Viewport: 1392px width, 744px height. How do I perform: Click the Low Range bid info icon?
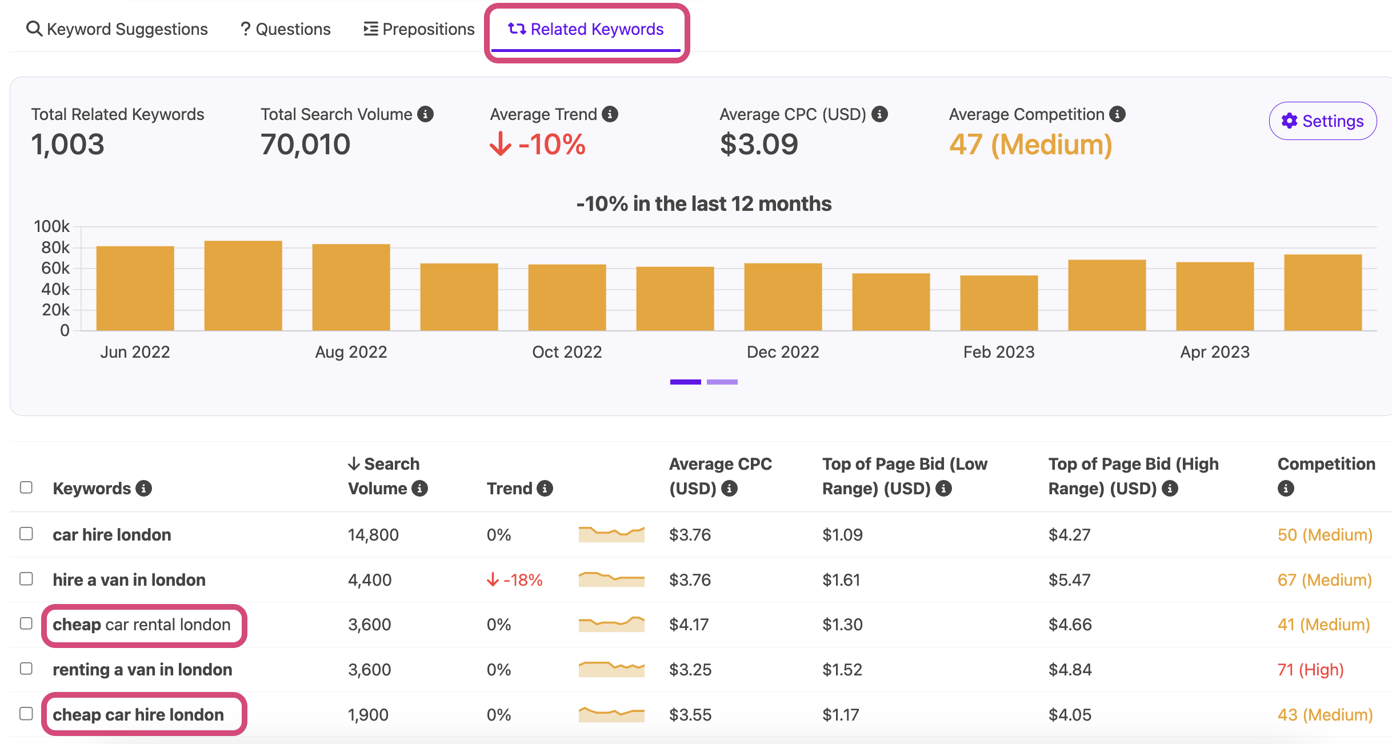point(943,489)
